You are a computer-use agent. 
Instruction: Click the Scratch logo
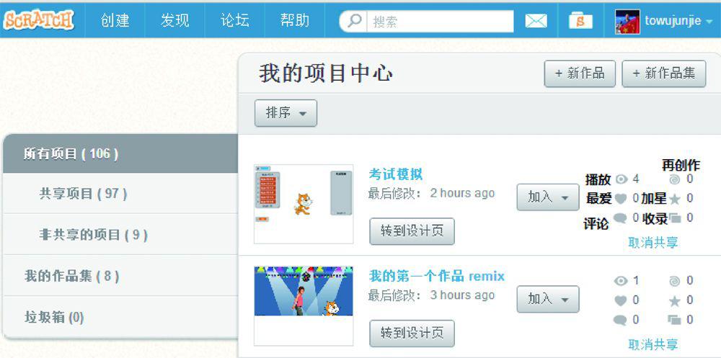tap(39, 21)
